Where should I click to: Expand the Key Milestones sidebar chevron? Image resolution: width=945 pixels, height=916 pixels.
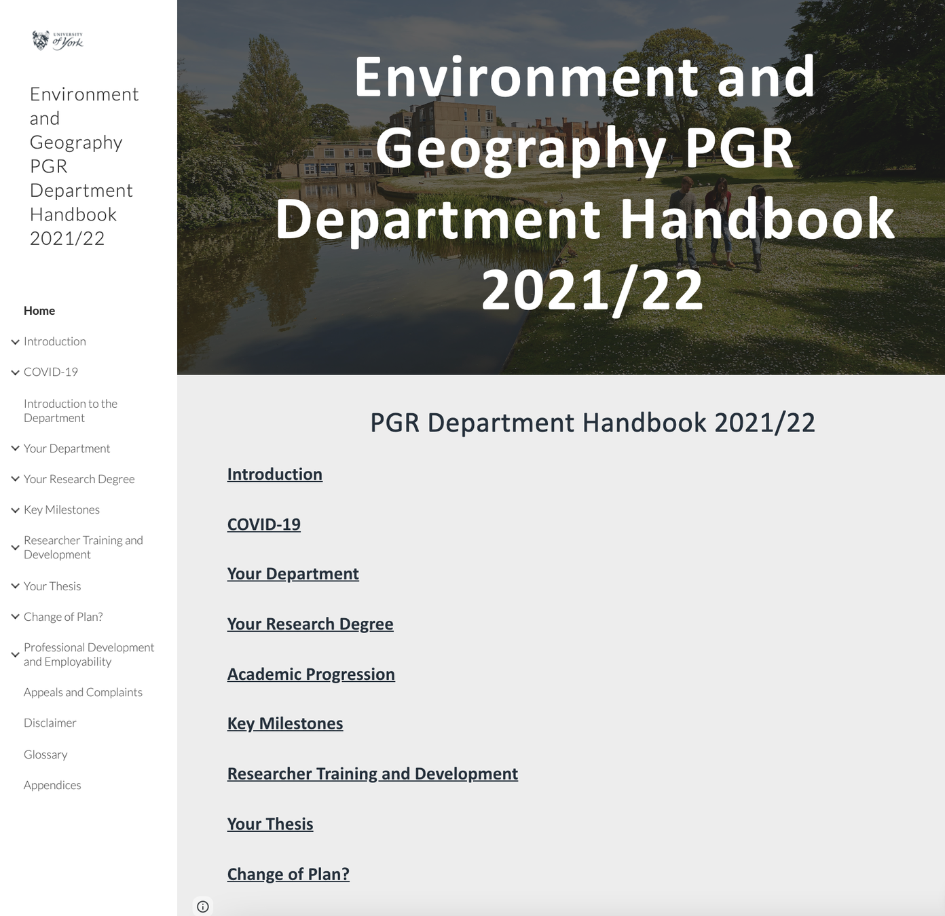coord(15,510)
